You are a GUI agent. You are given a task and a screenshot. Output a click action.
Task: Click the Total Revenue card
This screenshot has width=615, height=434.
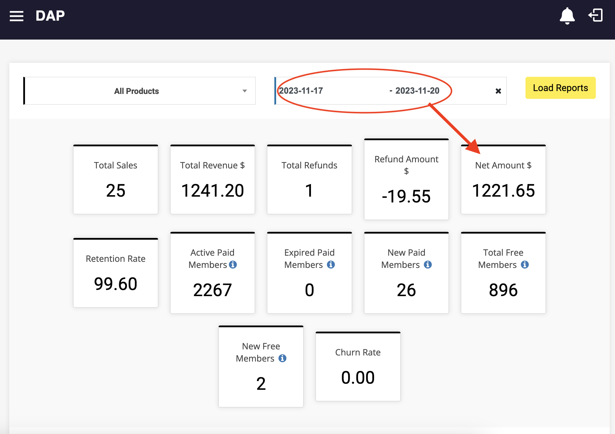[x=212, y=180]
